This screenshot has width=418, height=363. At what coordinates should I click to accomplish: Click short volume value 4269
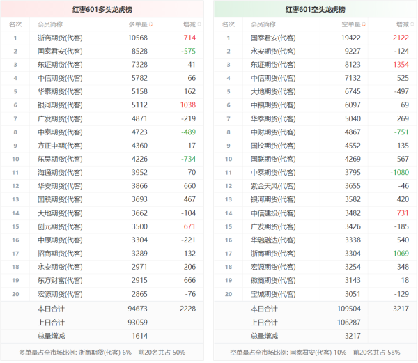point(353,159)
